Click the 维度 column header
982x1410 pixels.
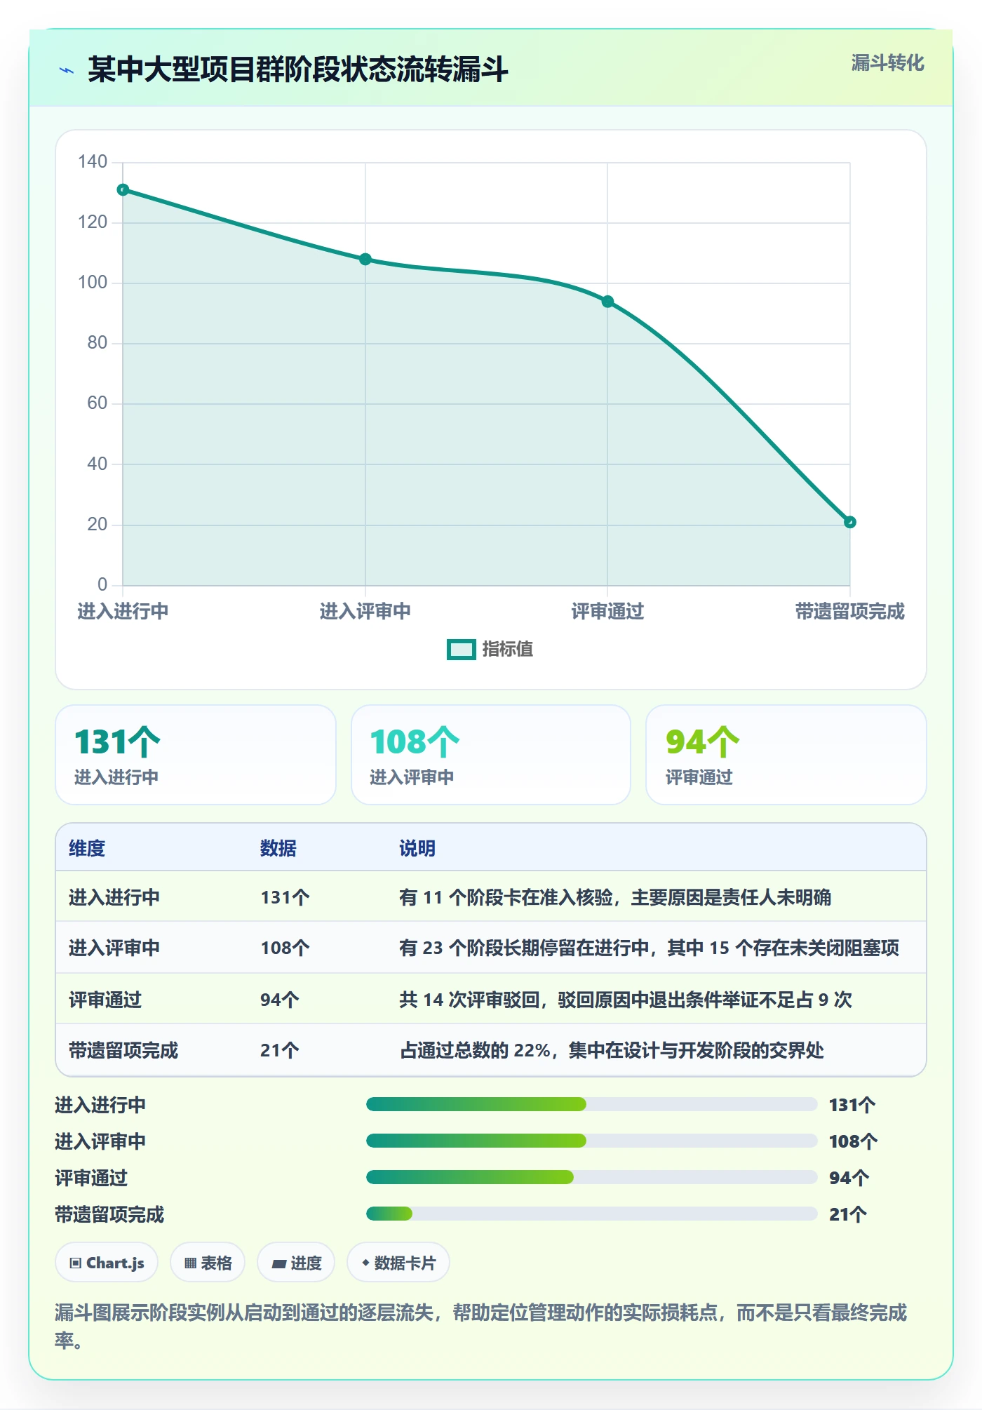point(87,848)
